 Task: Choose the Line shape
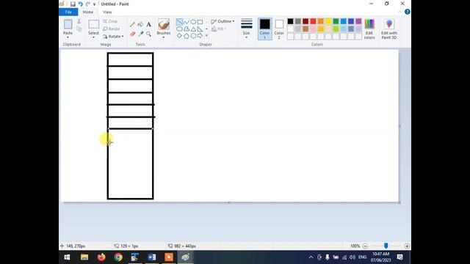[x=179, y=22]
